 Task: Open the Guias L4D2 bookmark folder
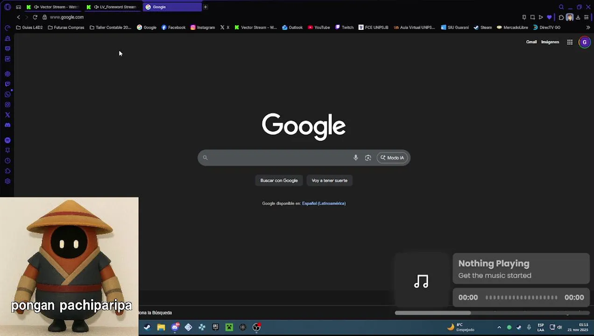pos(29,28)
